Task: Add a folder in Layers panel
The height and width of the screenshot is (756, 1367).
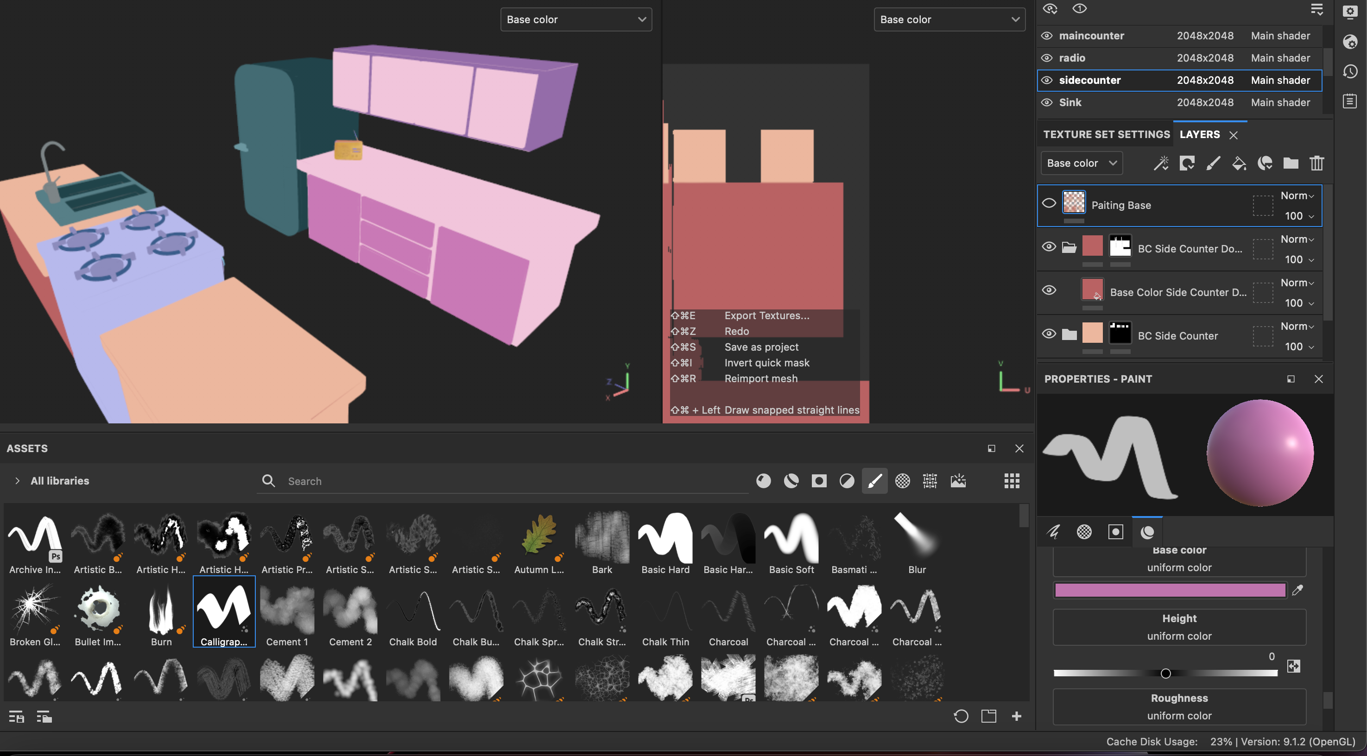Action: click(1291, 164)
